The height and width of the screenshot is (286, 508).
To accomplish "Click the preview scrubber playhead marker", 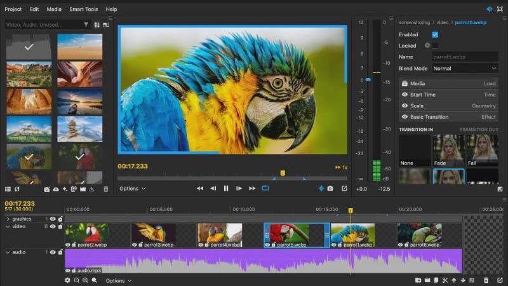I will pyautogui.click(x=283, y=173).
